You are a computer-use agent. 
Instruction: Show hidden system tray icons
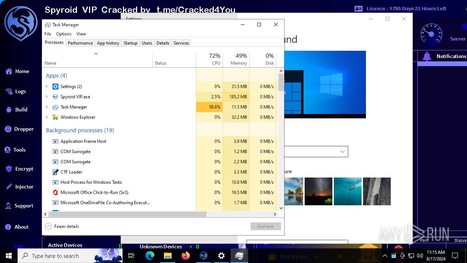(x=385, y=256)
